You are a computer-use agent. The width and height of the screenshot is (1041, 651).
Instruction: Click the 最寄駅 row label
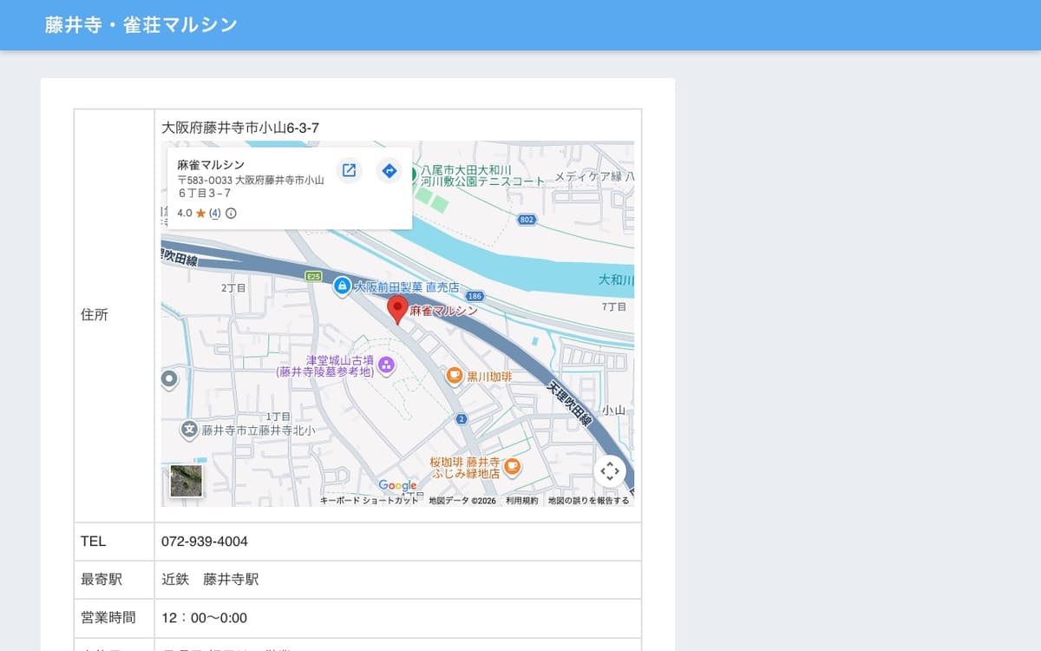tap(101, 579)
